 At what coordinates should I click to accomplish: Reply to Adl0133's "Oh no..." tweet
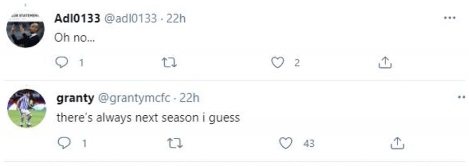(62, 63)
